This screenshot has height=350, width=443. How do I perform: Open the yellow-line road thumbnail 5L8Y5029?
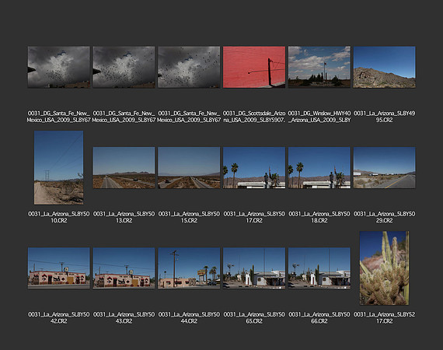[x=384, y=168]
